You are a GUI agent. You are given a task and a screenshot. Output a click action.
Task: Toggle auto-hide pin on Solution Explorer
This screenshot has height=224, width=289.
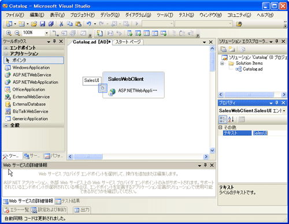click(x=277, y=41)
